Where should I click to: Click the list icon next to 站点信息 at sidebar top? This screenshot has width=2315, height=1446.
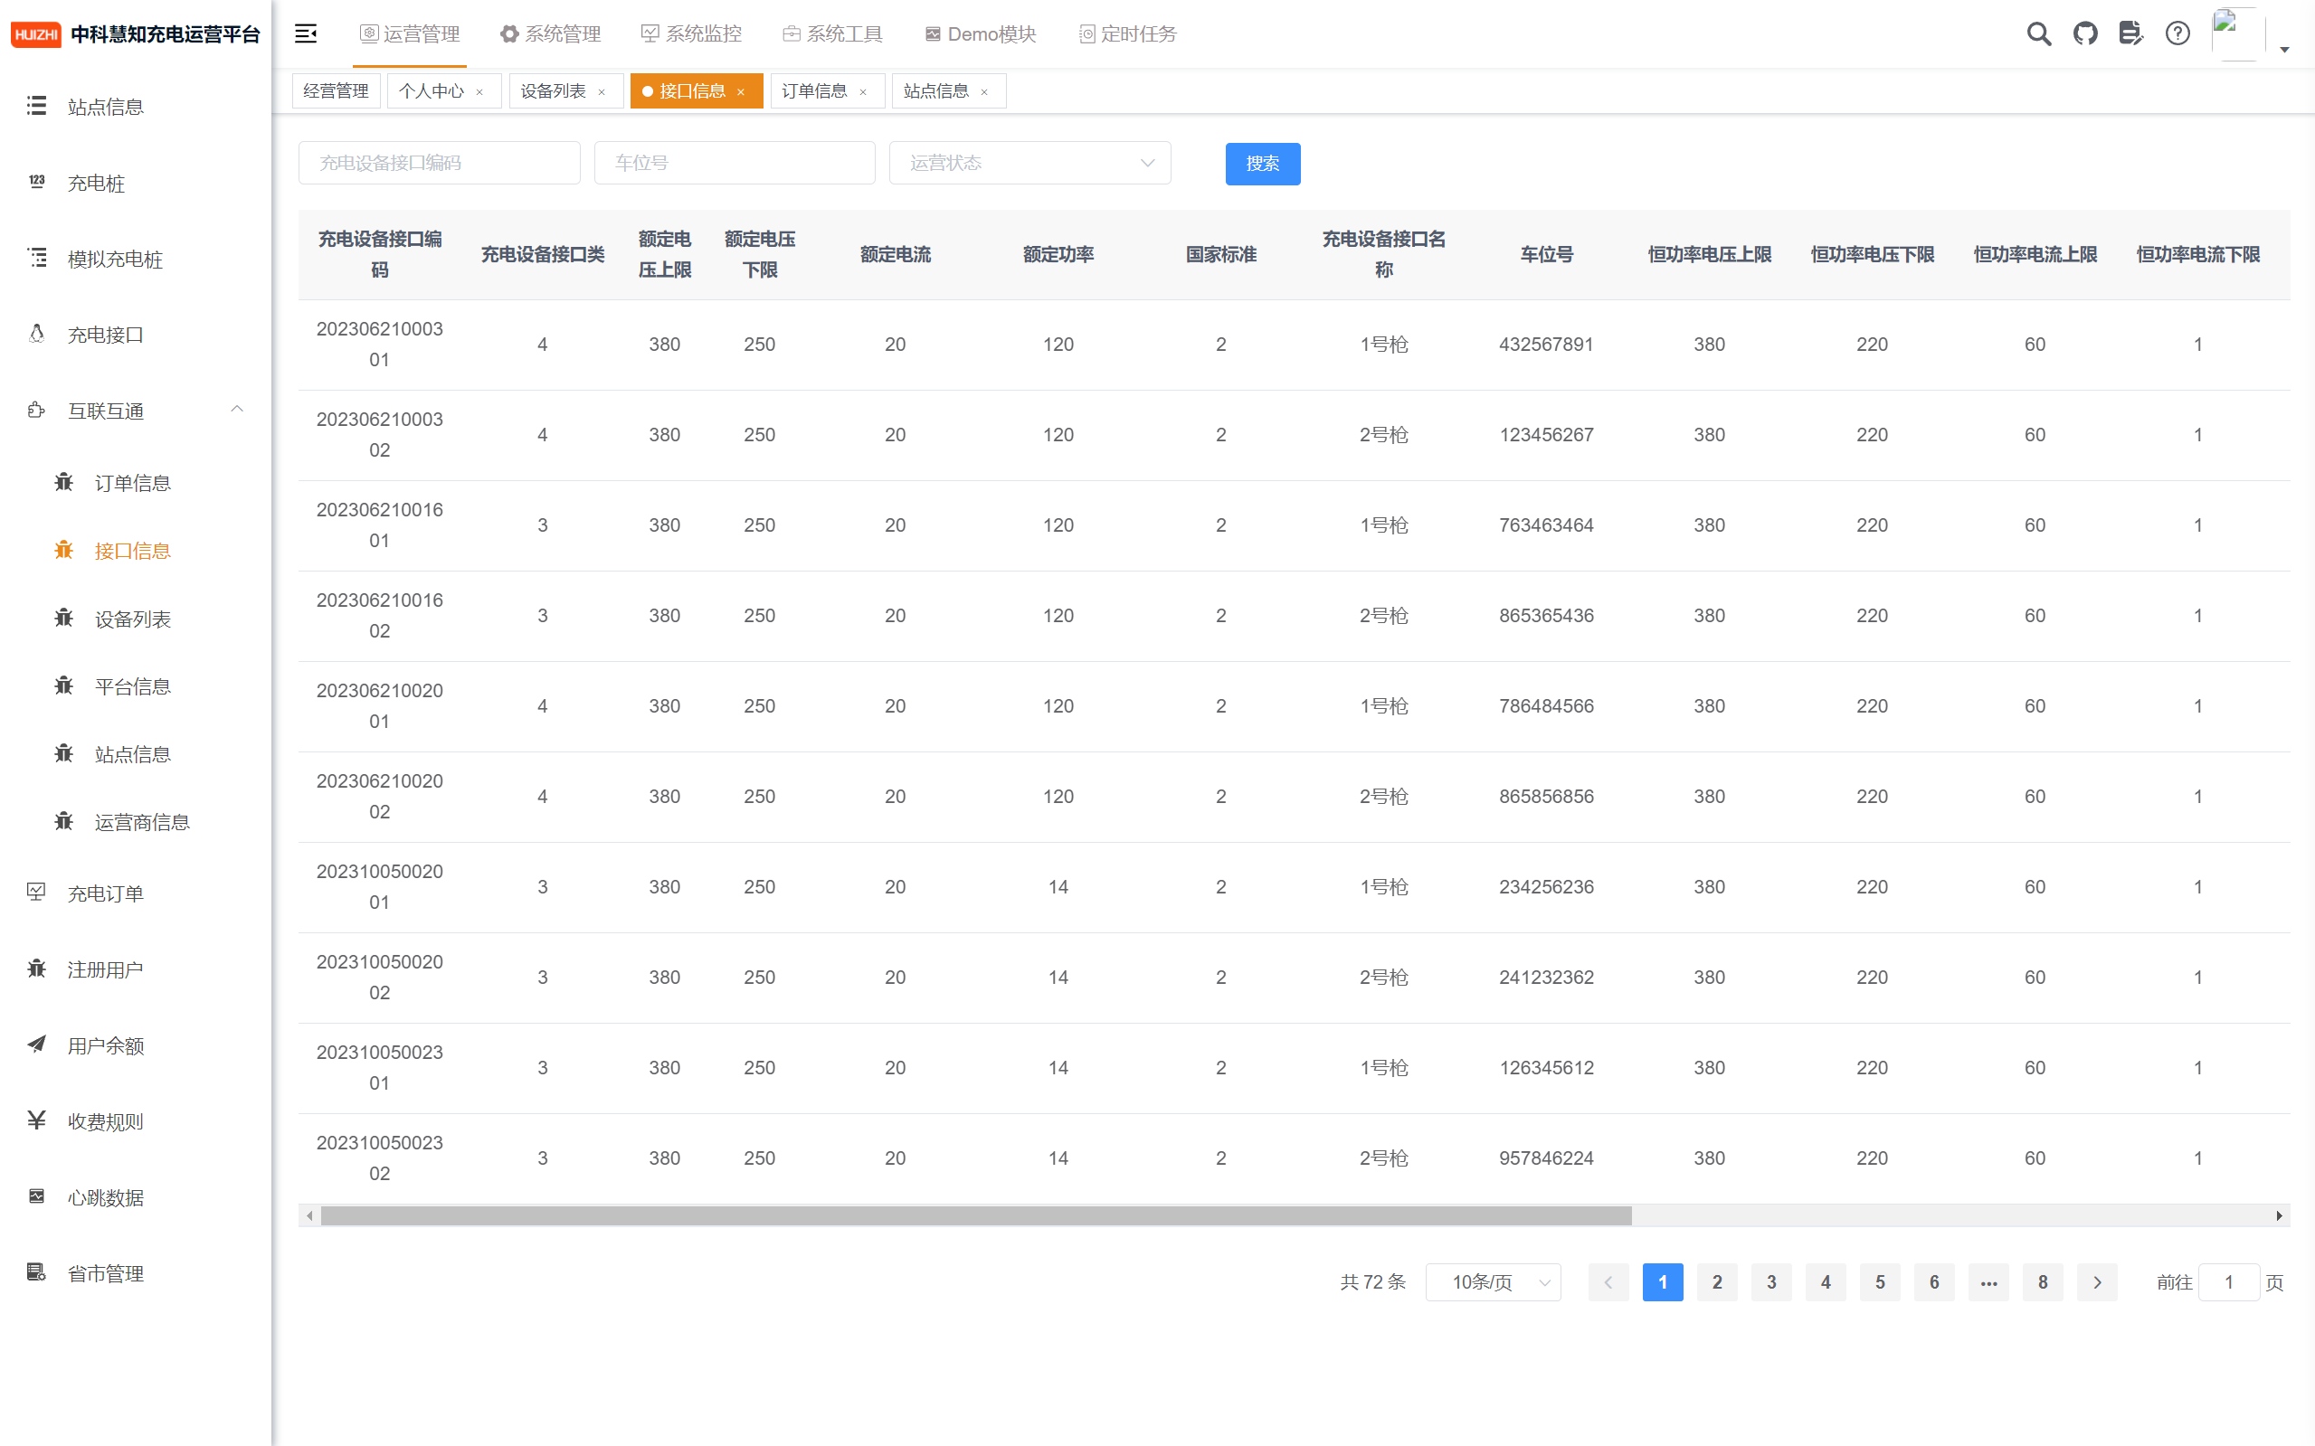pos(36,106)
